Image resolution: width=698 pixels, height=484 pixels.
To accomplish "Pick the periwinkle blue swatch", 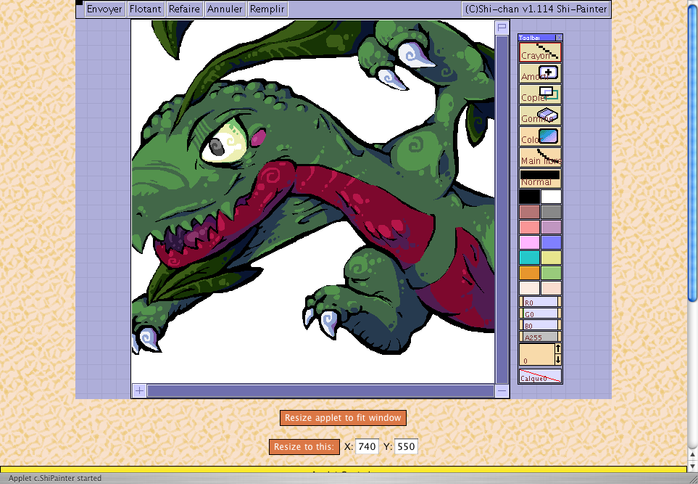I will tap(551, 242).
